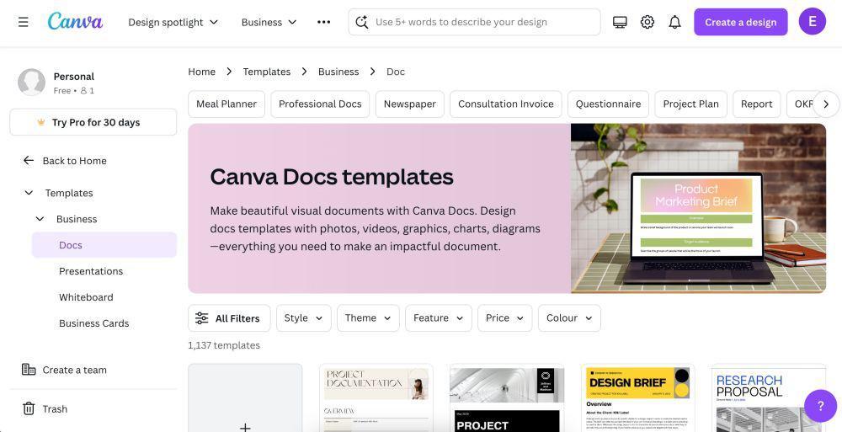Open the black Project template thumbnail

(507, 398)
